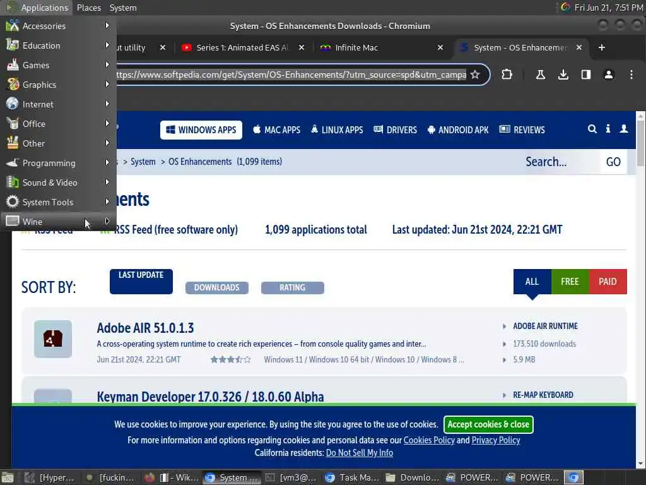
Task: Bookmark this page with star icon
Action: [475, 75]
